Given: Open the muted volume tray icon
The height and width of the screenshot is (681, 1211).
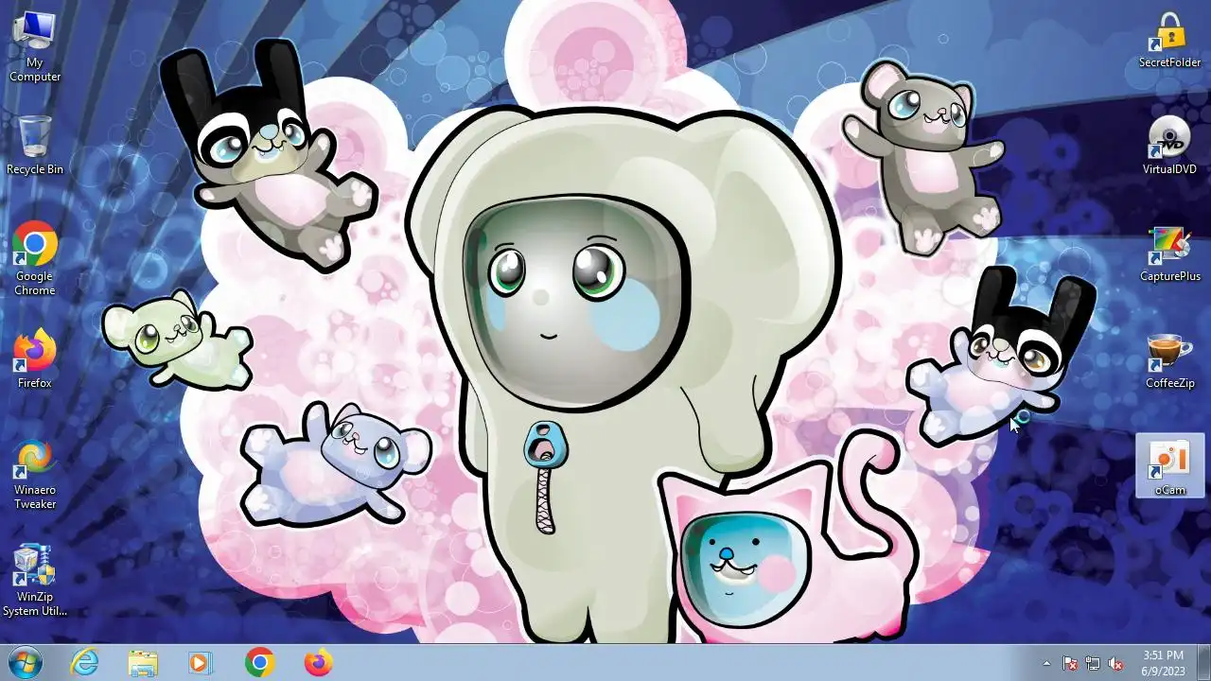Looking at the screenshot, I should [x=1115, y=663].
